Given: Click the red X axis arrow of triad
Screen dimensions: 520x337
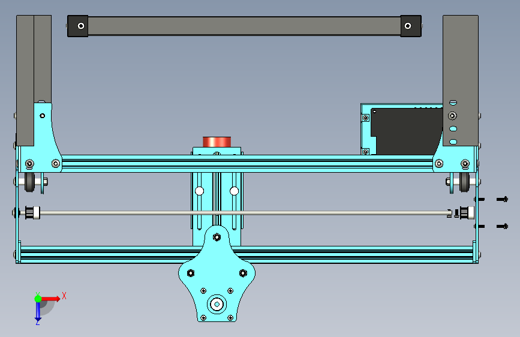Looking at the screenshot, I should click(x=51, y=299).
